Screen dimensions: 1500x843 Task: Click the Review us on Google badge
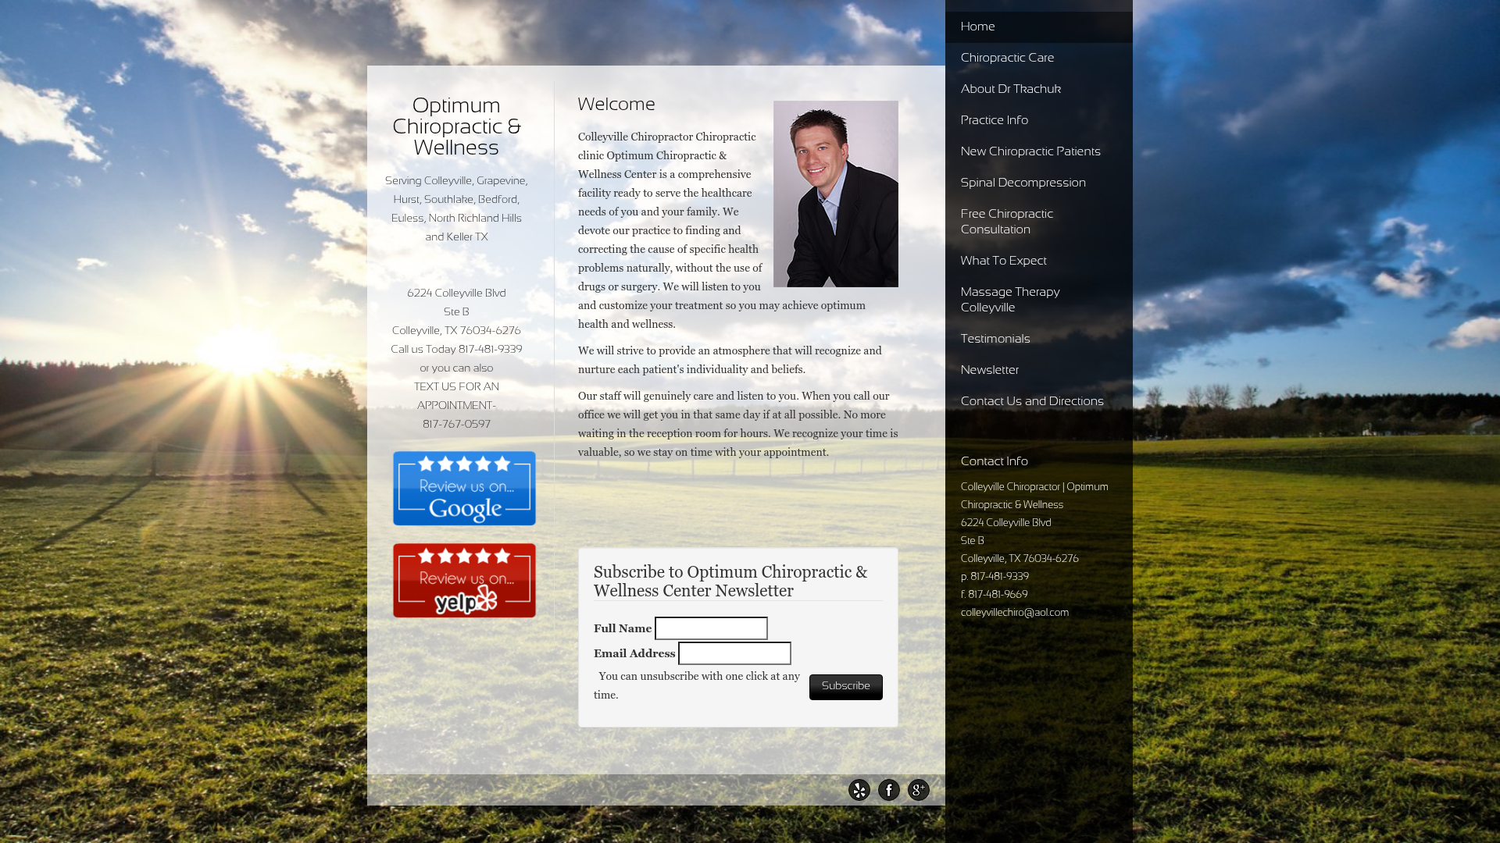[464, 489]
